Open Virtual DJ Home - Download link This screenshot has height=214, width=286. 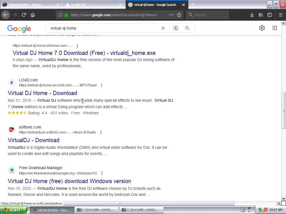42,93
